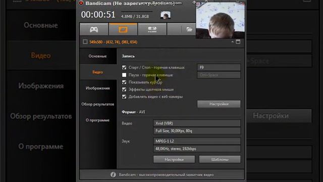Viewport: 323px width, 182px height.
Task: Open the Обзор результатов tab
Action: [x=97, y=104]
